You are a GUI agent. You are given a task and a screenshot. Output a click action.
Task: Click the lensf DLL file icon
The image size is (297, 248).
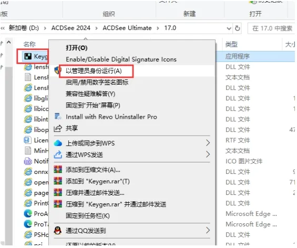click(x=28, y=67)
